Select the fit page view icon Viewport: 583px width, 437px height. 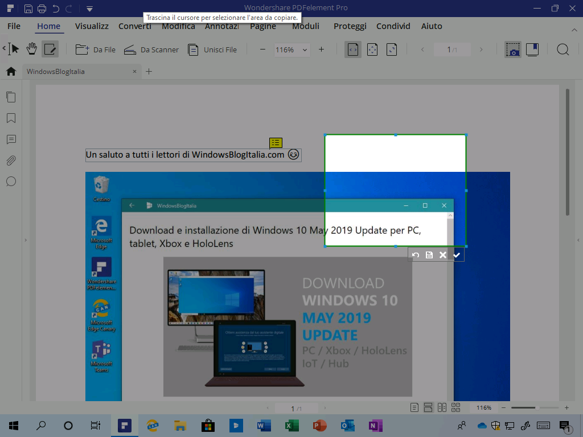pos(372,50)
